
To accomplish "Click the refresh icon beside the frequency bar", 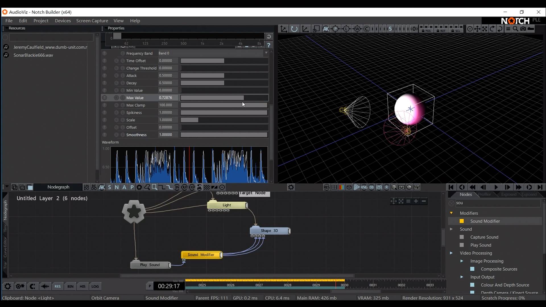I will coord(268,37).
